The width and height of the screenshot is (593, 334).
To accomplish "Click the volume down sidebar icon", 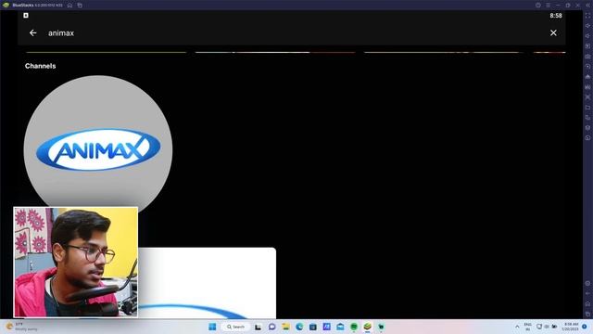I will (587, 36).
